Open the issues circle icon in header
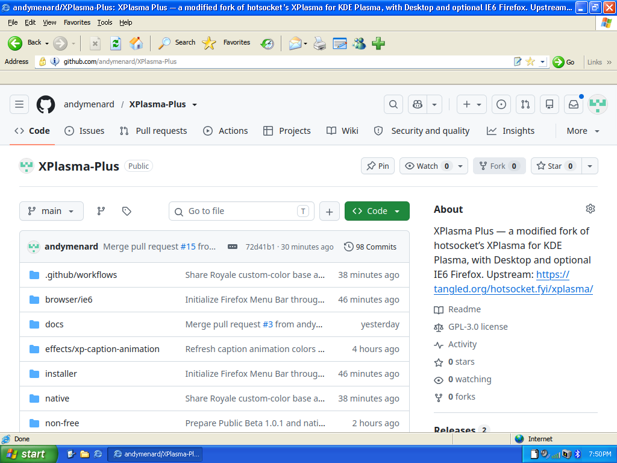Viewport: 617px width, 463px height. click(501, 104)
